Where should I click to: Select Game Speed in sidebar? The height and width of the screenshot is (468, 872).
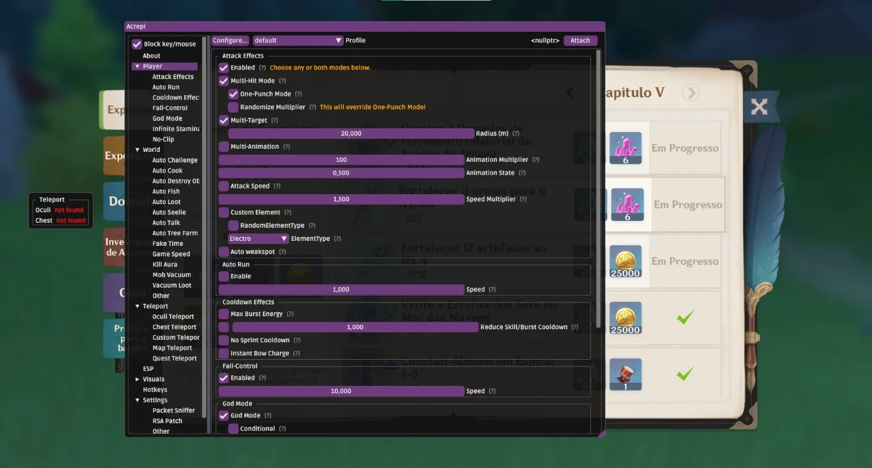click(171, 254)
